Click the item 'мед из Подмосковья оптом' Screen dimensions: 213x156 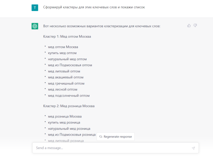[70, 65]
